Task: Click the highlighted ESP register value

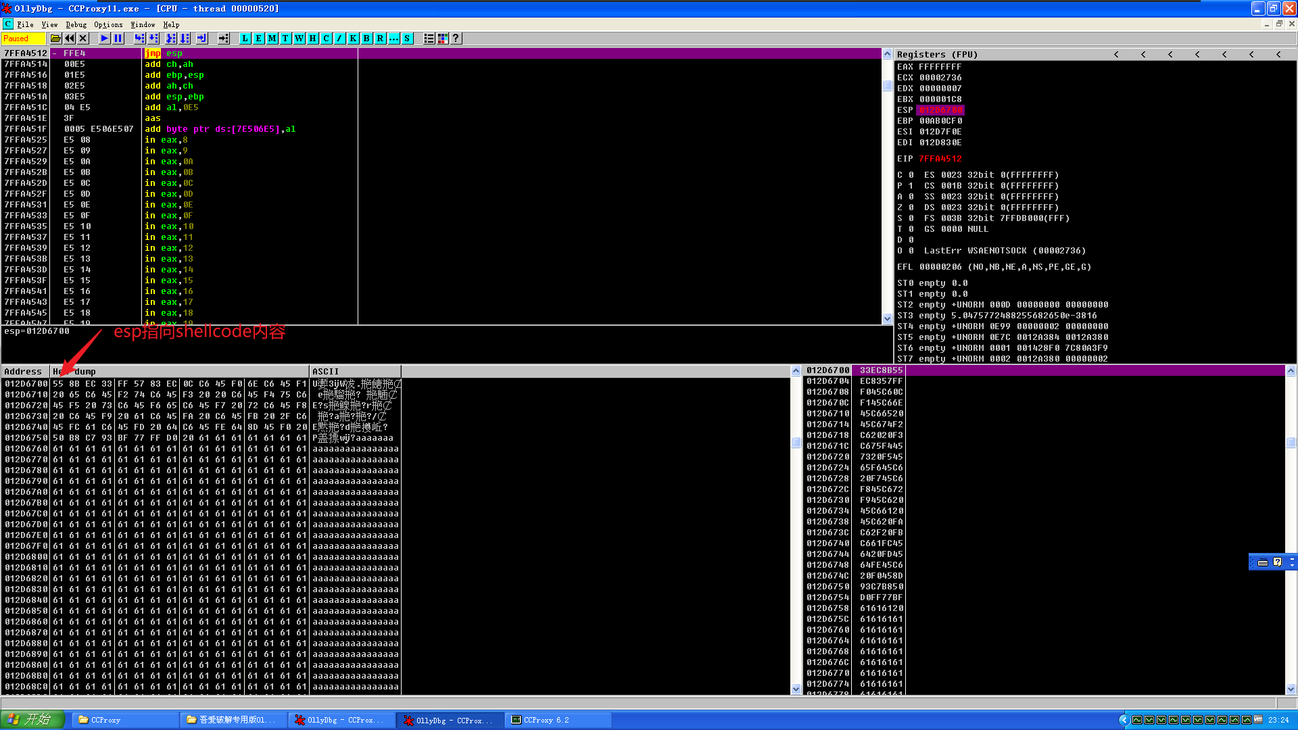Action: [x=940, y=110]
